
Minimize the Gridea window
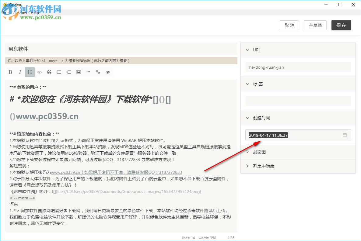tap(326, 5)
